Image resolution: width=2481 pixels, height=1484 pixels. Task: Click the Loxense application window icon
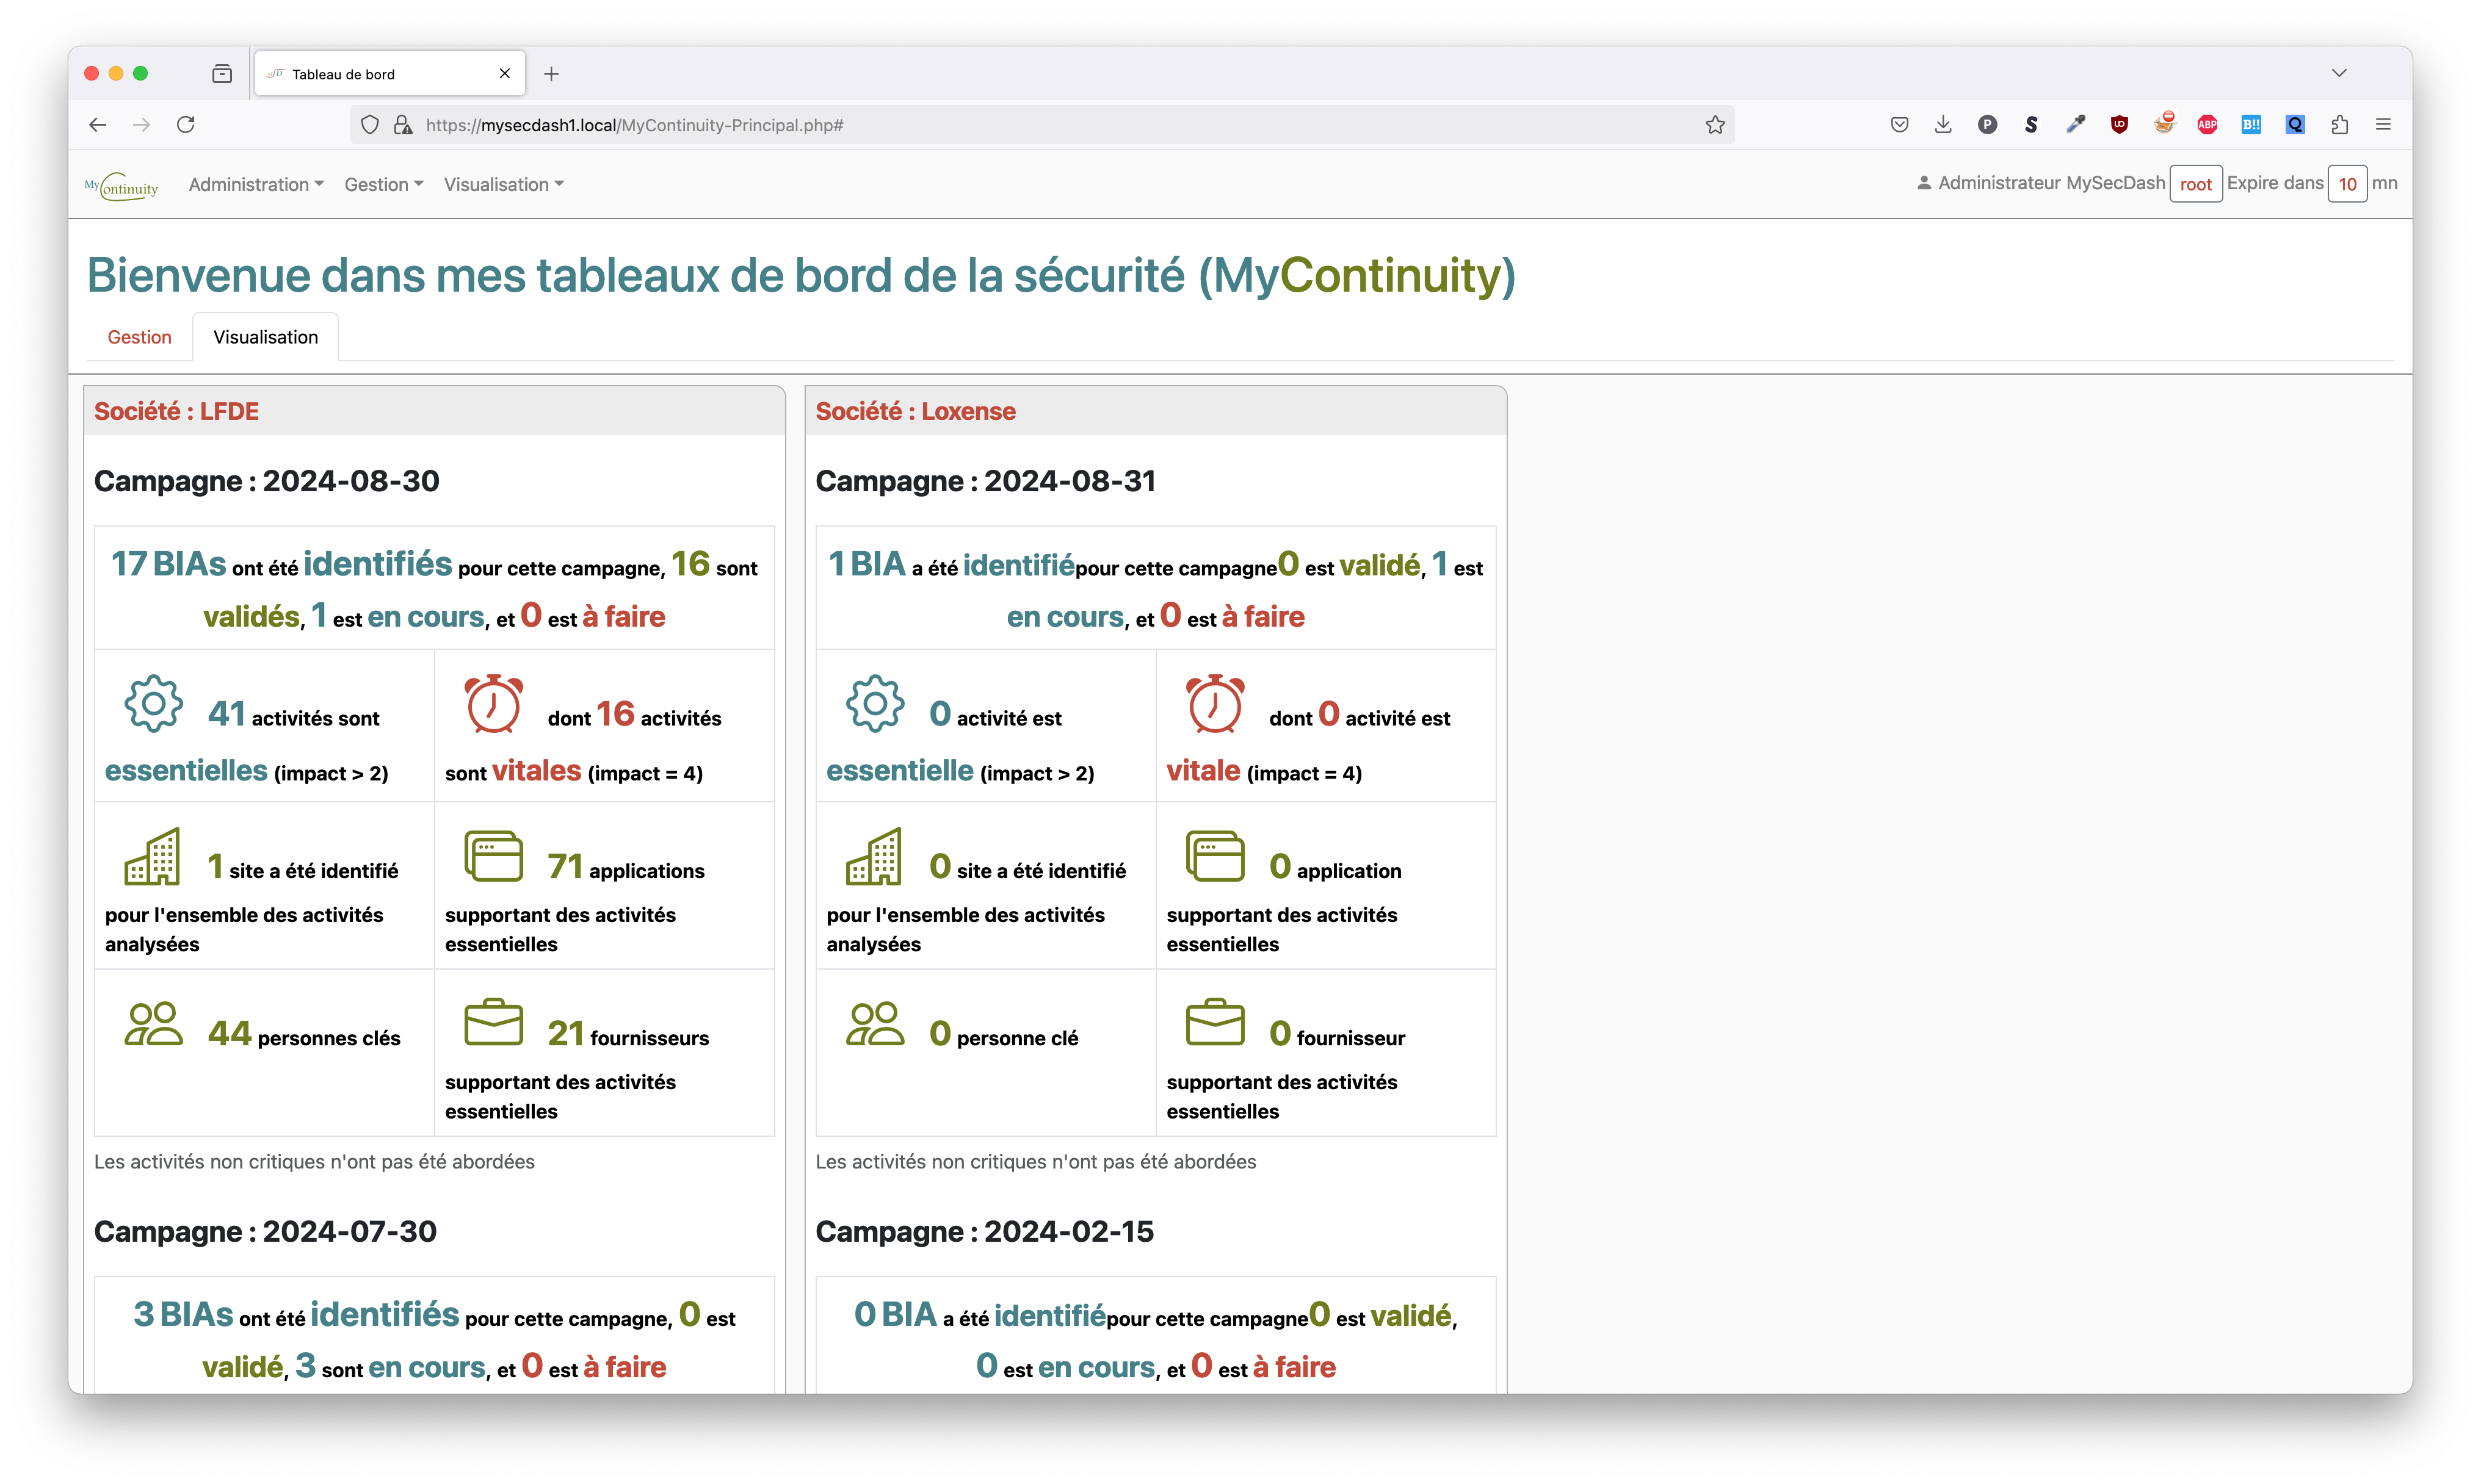[1214, 857]
